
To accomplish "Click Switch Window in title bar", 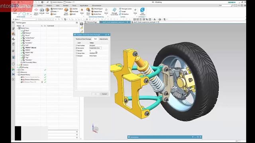I will 57,2.
